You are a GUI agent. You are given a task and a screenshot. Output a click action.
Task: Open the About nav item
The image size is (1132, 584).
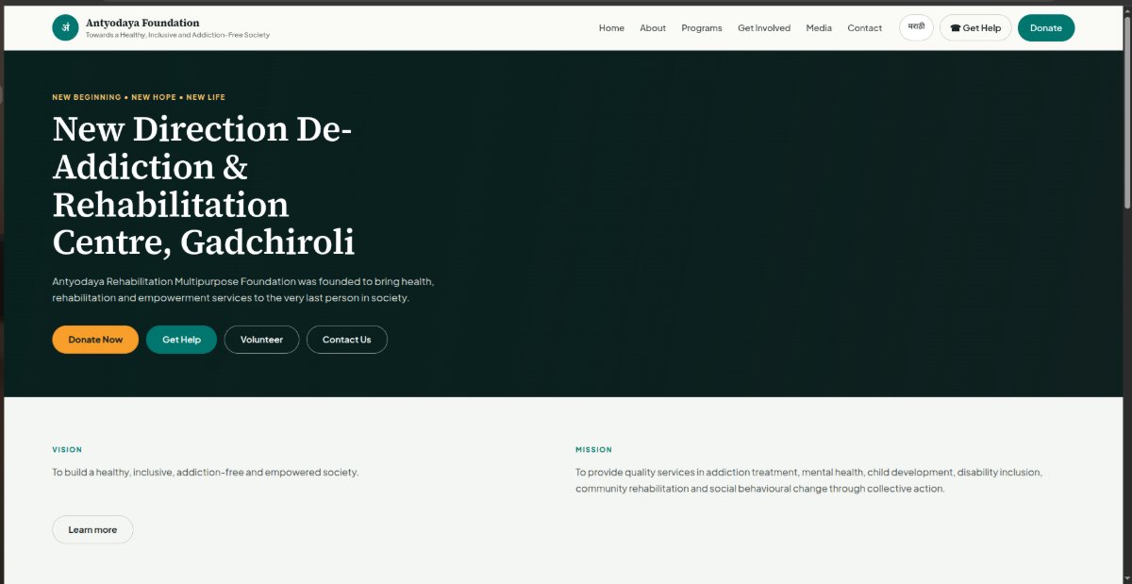point(653,28)
